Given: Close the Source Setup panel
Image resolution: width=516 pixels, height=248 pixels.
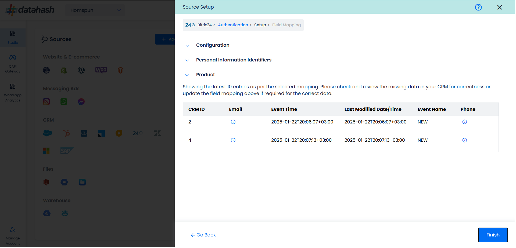Looking at the screenshot, I should pyautogui.click(x=499, y=7).
